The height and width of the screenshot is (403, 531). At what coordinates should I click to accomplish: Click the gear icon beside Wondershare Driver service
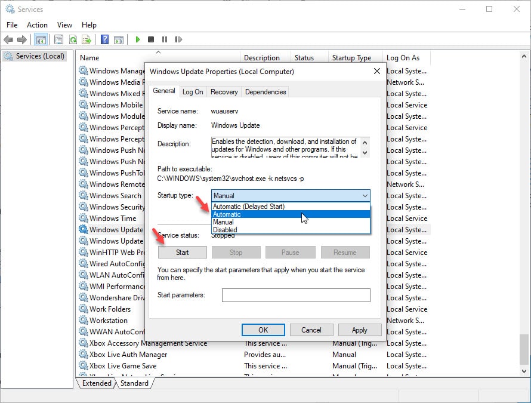click(x=84, y=297)
